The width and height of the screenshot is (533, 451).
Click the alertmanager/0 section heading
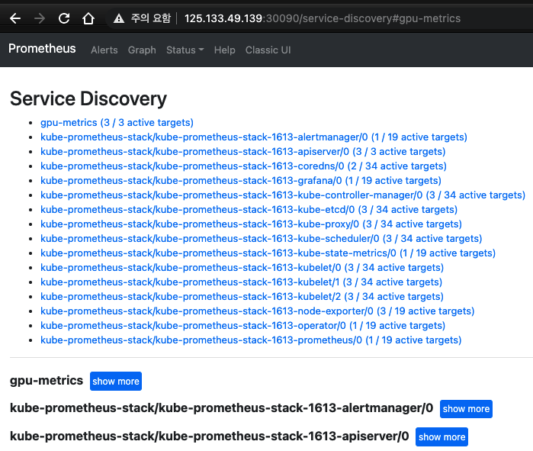222,408
